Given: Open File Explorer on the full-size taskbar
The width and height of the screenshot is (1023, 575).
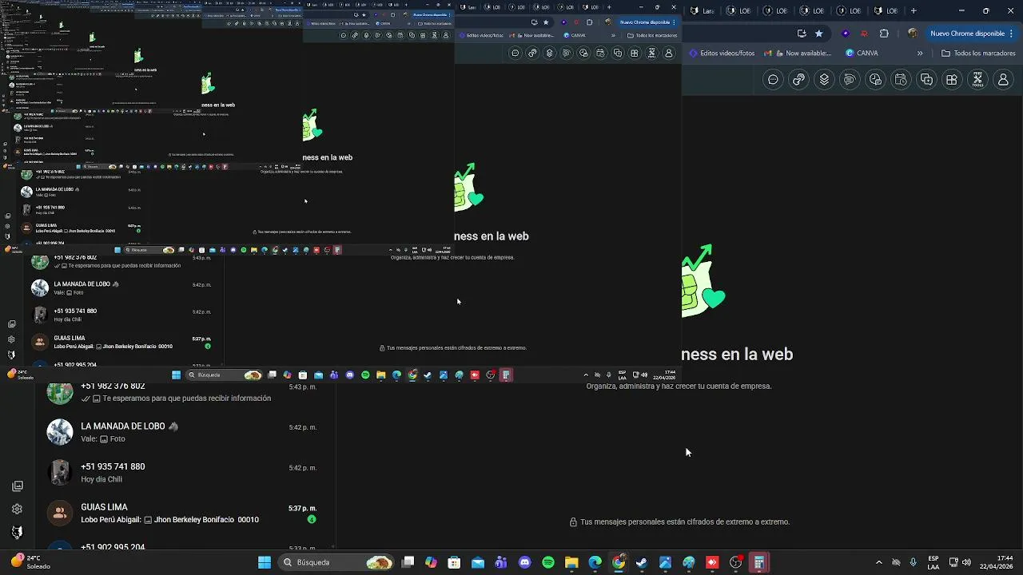Looking at the screenshot, I should tap(571, 562).
